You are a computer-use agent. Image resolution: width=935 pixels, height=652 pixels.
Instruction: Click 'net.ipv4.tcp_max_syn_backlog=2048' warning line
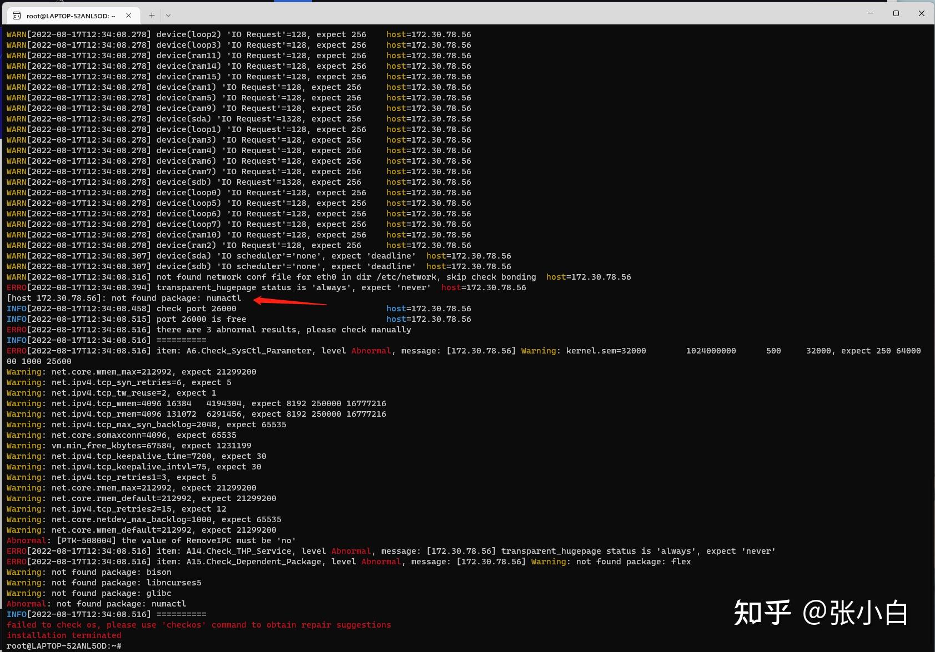[147, 424]
